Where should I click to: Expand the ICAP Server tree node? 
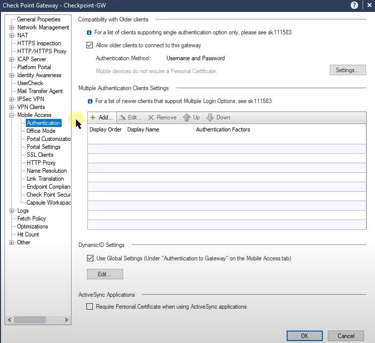[x=11, y=59]
